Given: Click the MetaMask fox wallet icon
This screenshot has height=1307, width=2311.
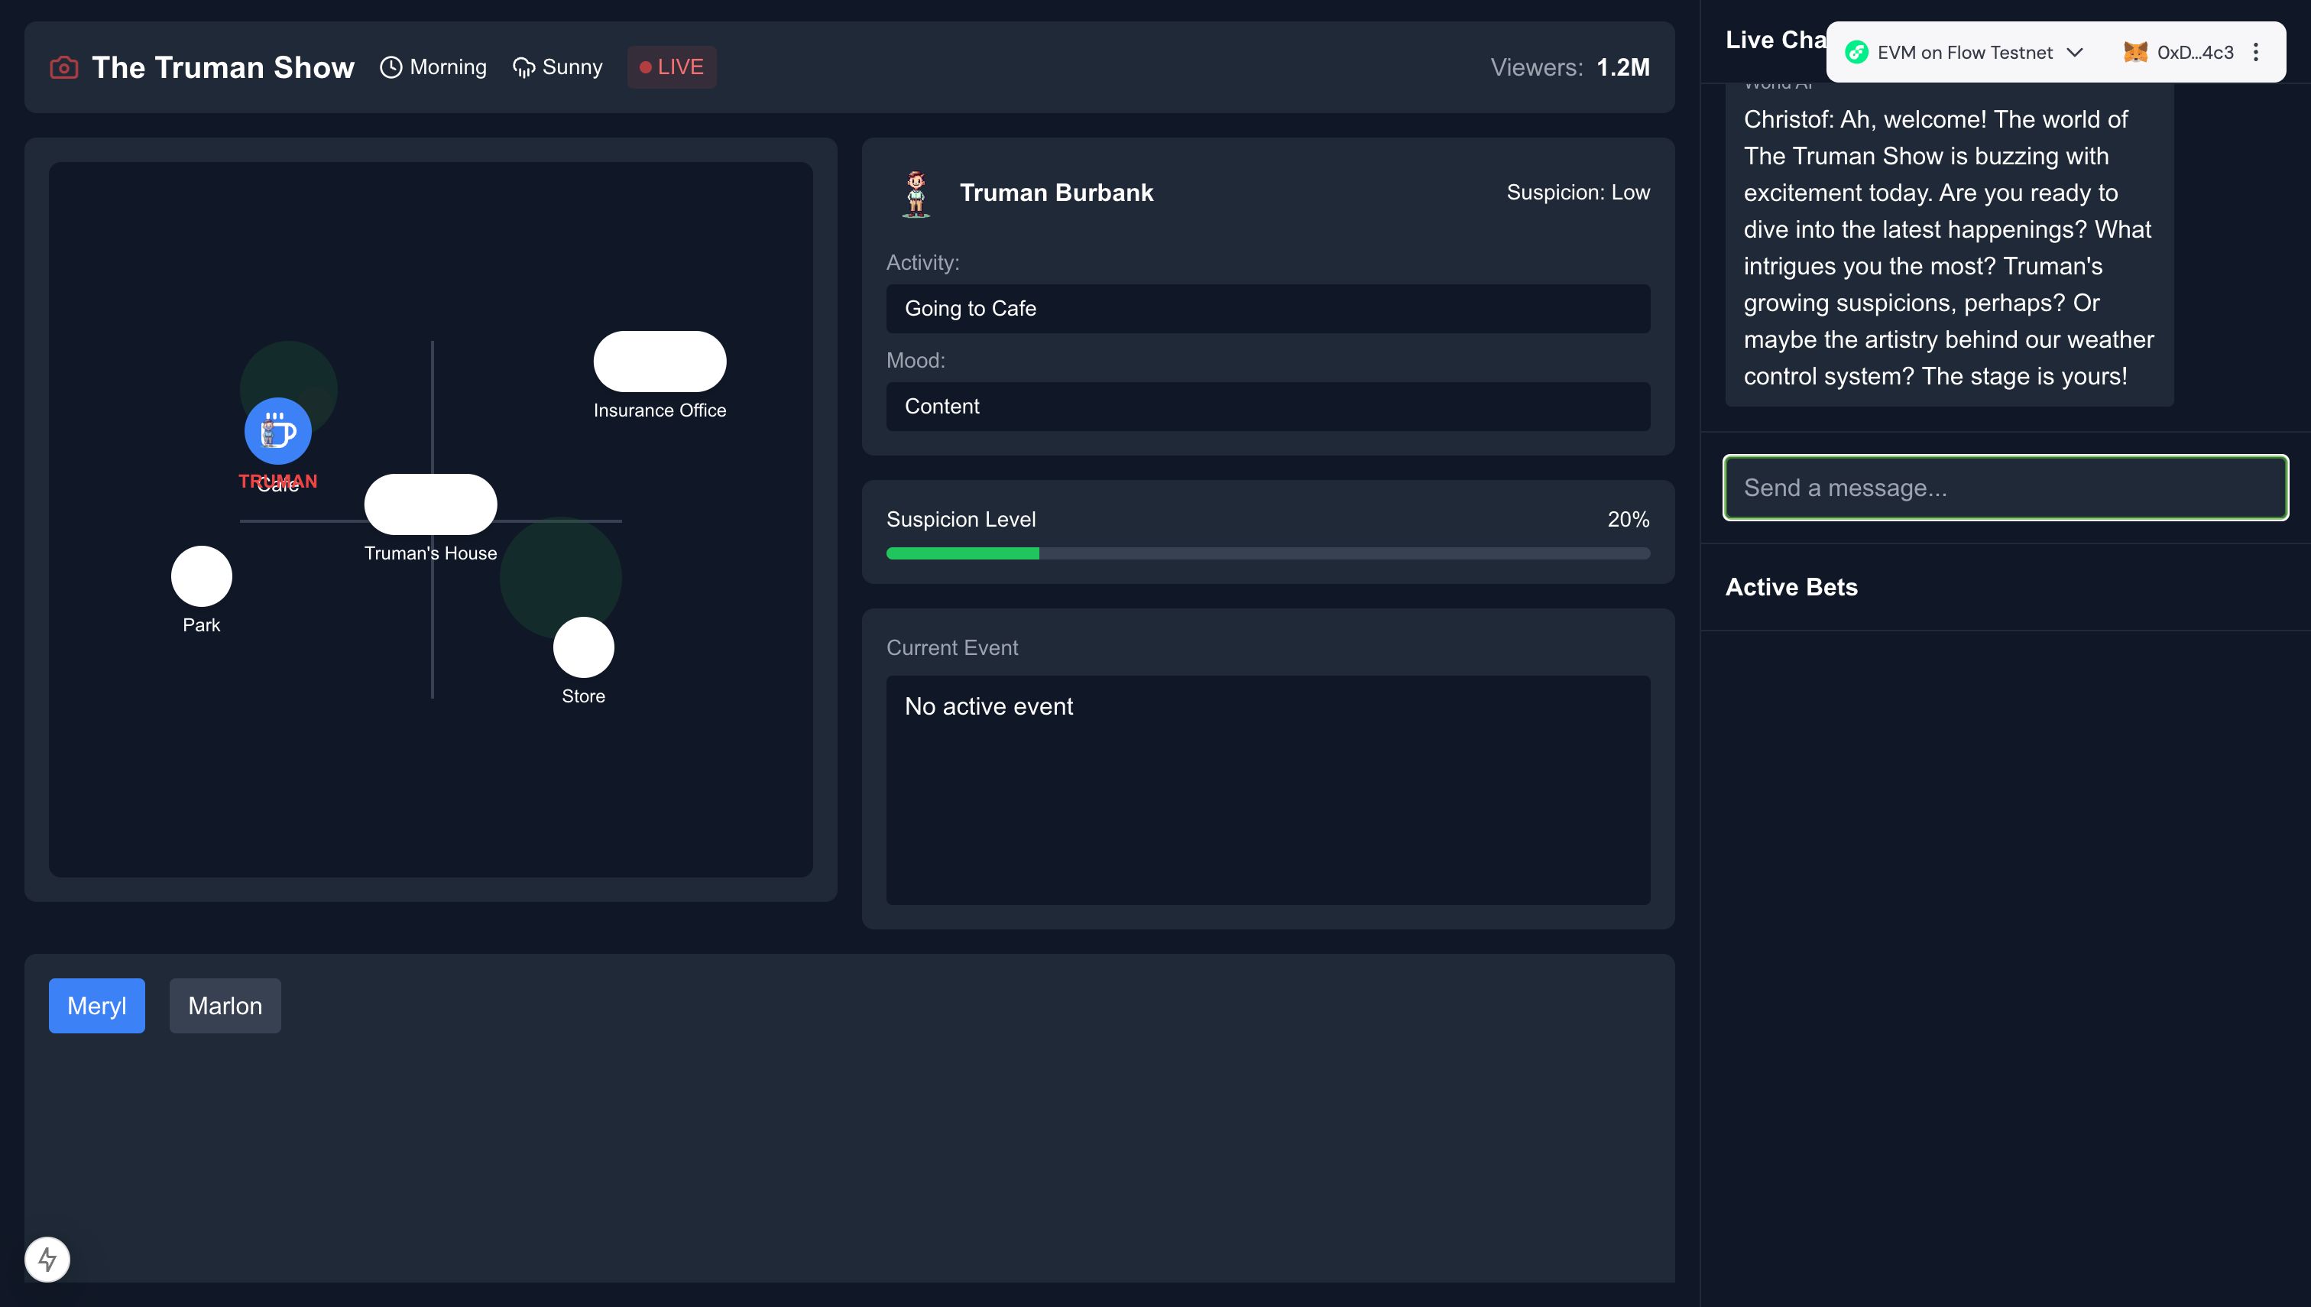Looking at the screenshot, I should tap(2135, 52).
